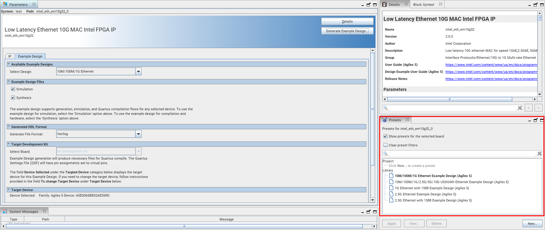545x230 pixels.
Task: Click the Presets search input field
Action: (x=462, y=153)
